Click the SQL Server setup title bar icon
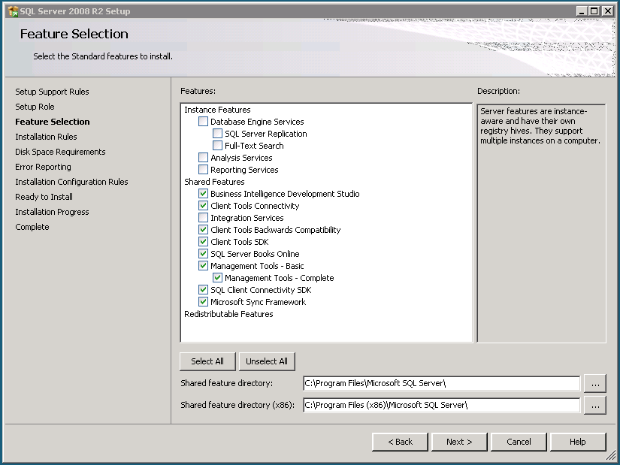 tap(13, 11)
